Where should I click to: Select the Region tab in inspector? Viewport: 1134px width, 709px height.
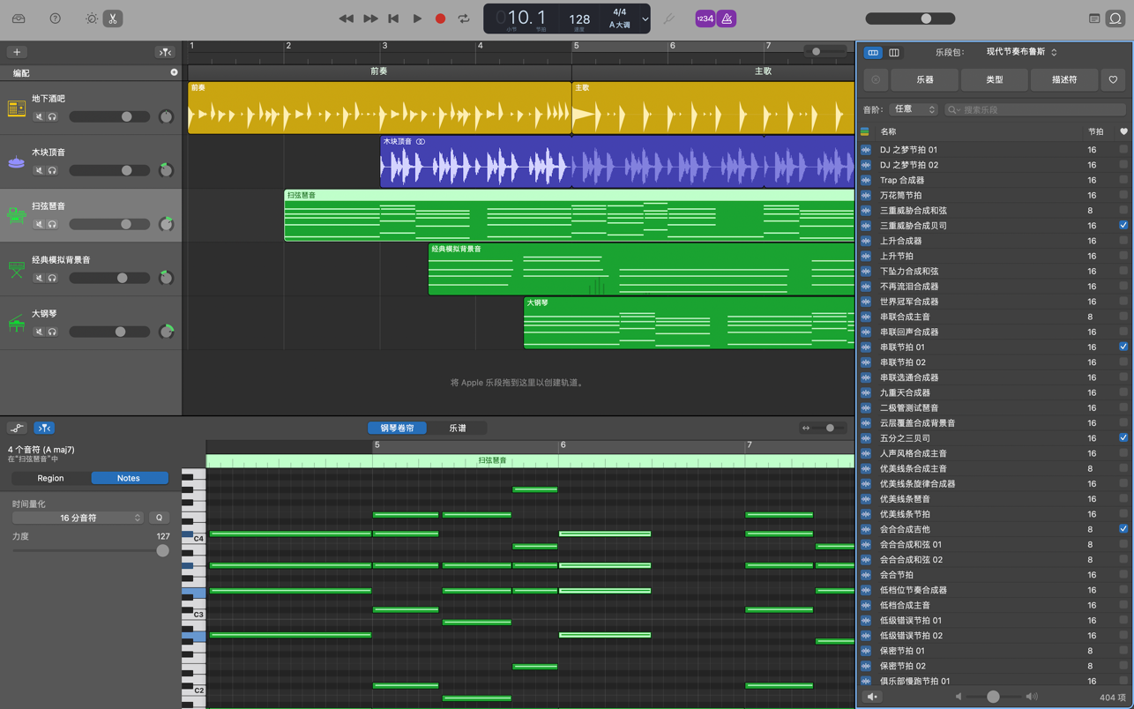(50, 478)
